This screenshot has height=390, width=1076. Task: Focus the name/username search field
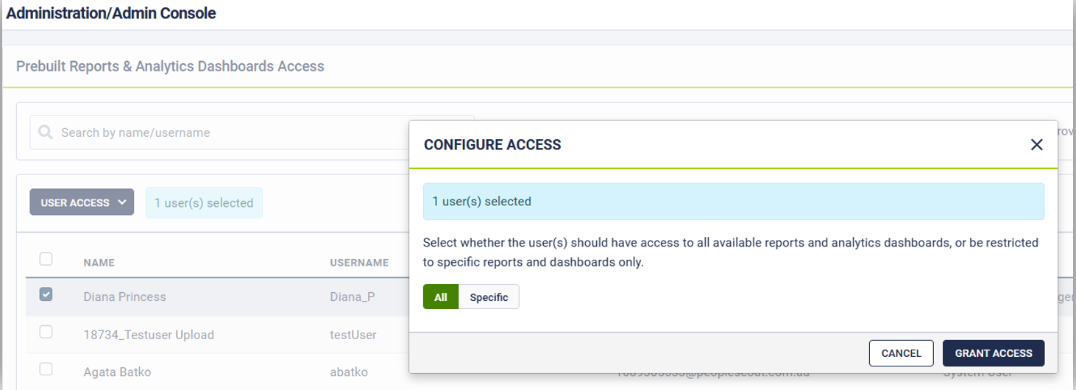coord(221,132)
